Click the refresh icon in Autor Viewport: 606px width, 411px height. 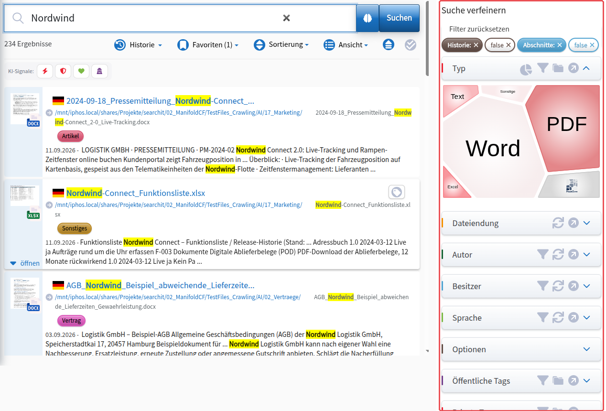point(558,255)
